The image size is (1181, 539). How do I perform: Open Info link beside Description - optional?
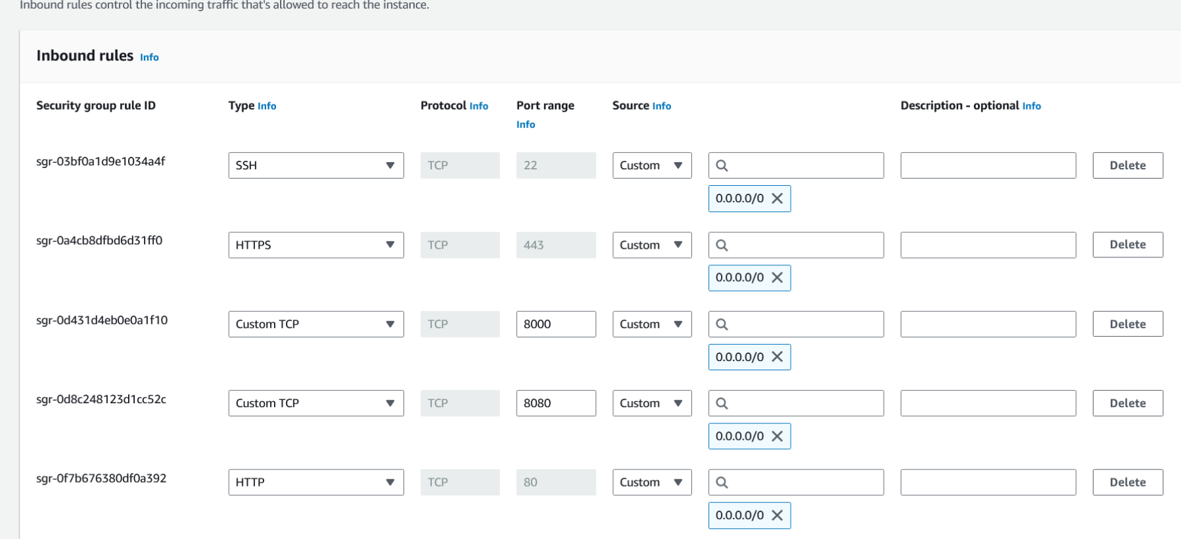[1031, 106]
